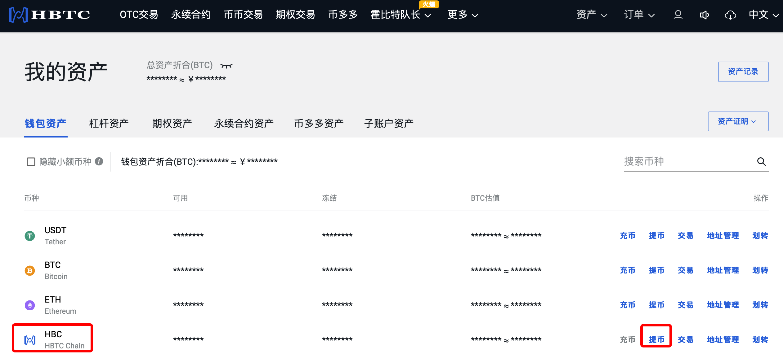
Task: Click the BTC Bitcoin coin icon
Action: pos(30,271)
